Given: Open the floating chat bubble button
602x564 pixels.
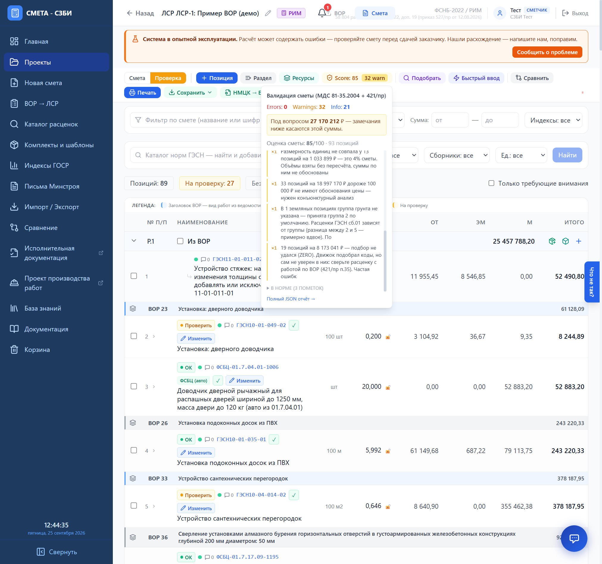Looking at the screenshot, I should click(x=574, y=538).
